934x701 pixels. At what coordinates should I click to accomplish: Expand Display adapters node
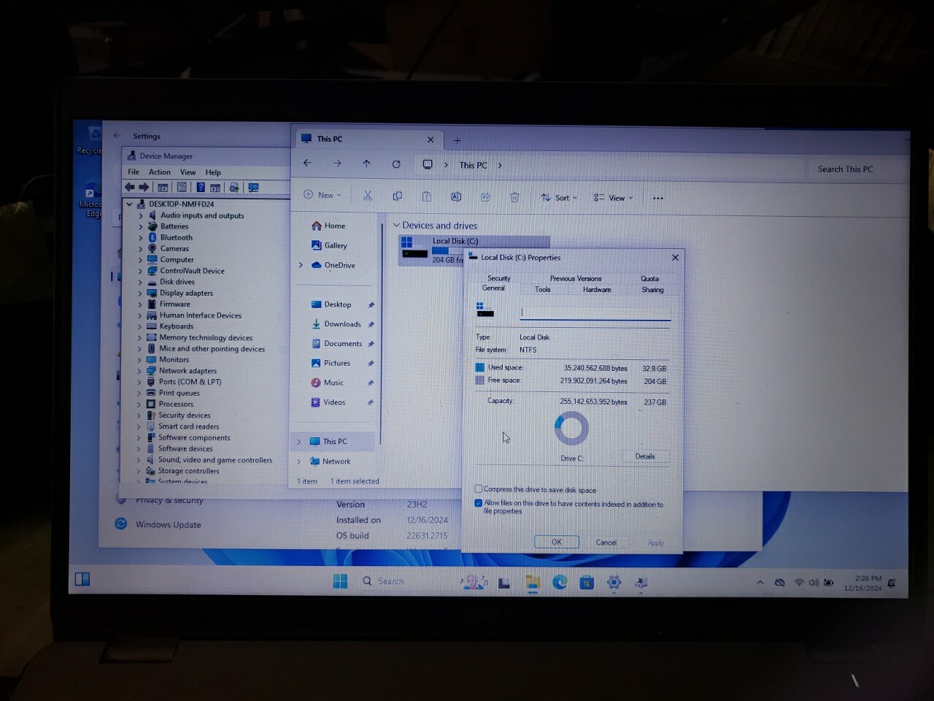pyautogui.click(x=141, y=293)
